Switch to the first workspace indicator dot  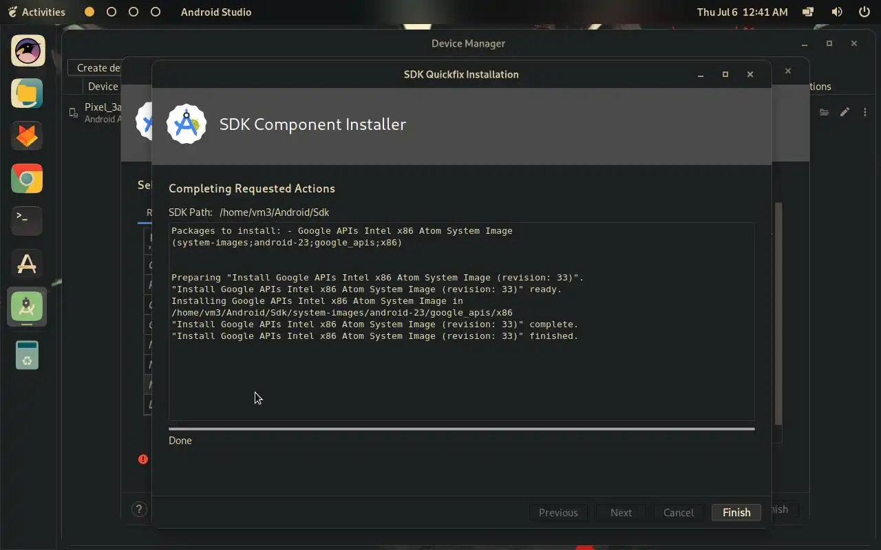point(89,12)
